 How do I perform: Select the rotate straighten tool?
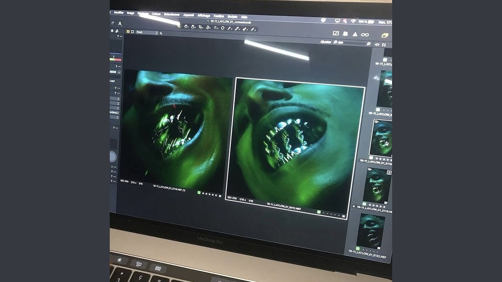point(208,27)
